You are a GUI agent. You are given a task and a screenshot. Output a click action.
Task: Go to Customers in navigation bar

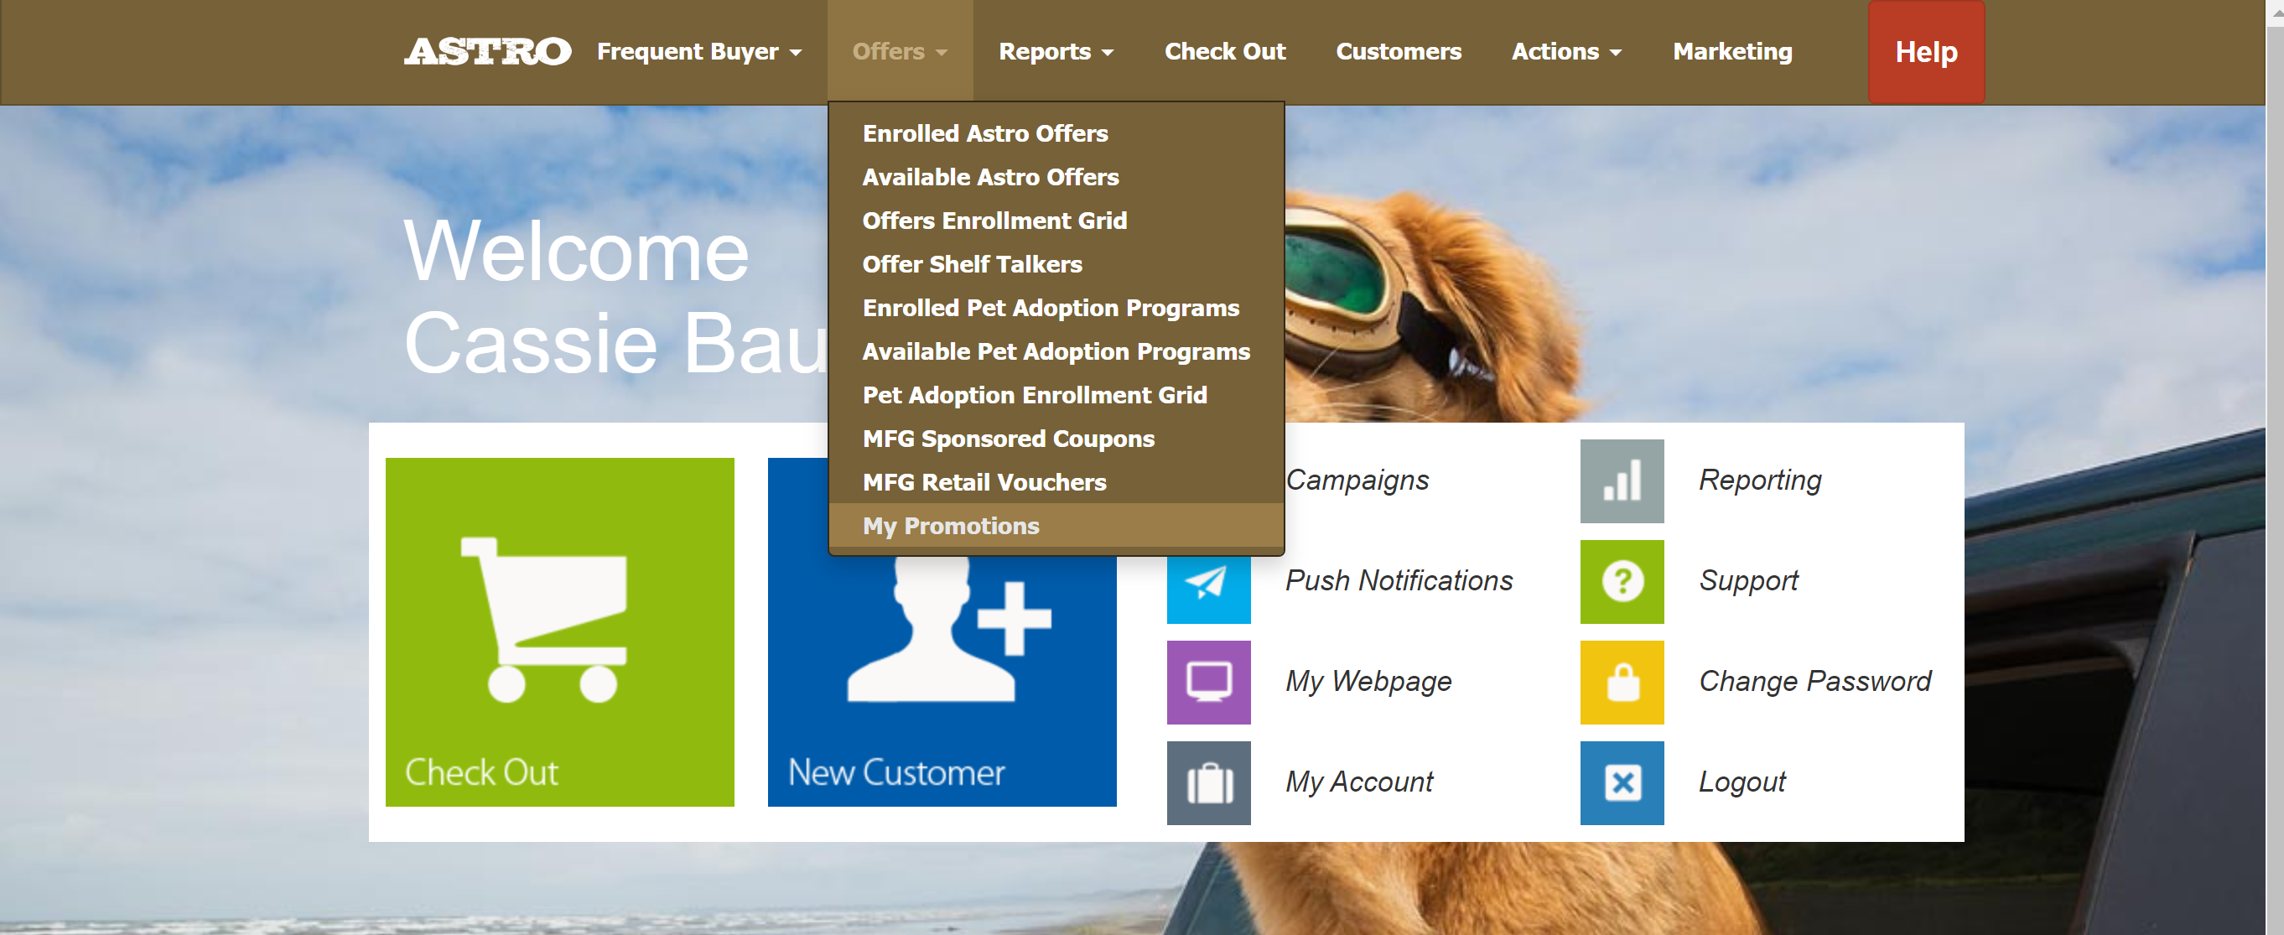[1398, 51]
